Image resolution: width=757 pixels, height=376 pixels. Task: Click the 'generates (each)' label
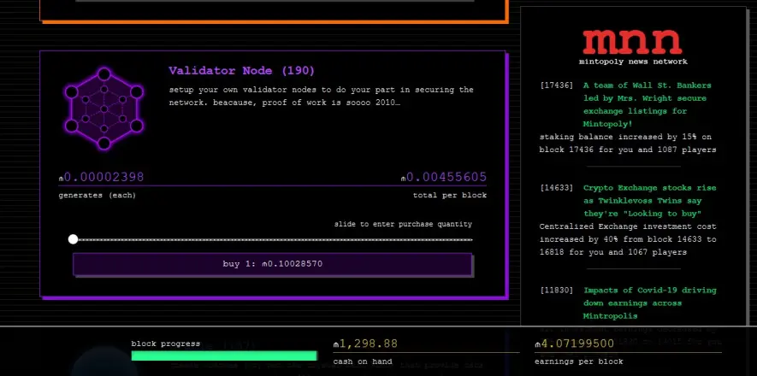point(97,195)
